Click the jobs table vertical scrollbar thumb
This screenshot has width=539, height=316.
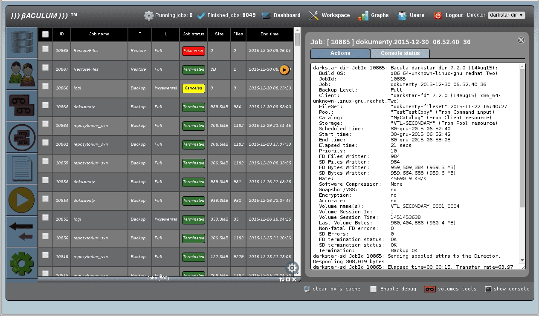pyautogui.click(x=297, y=40)
